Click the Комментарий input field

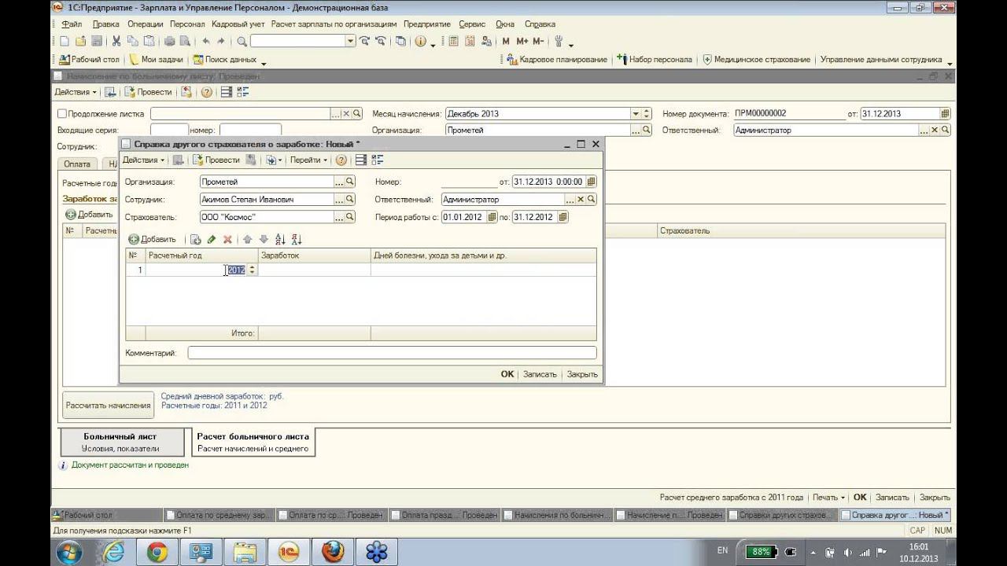tap(392, 354)
